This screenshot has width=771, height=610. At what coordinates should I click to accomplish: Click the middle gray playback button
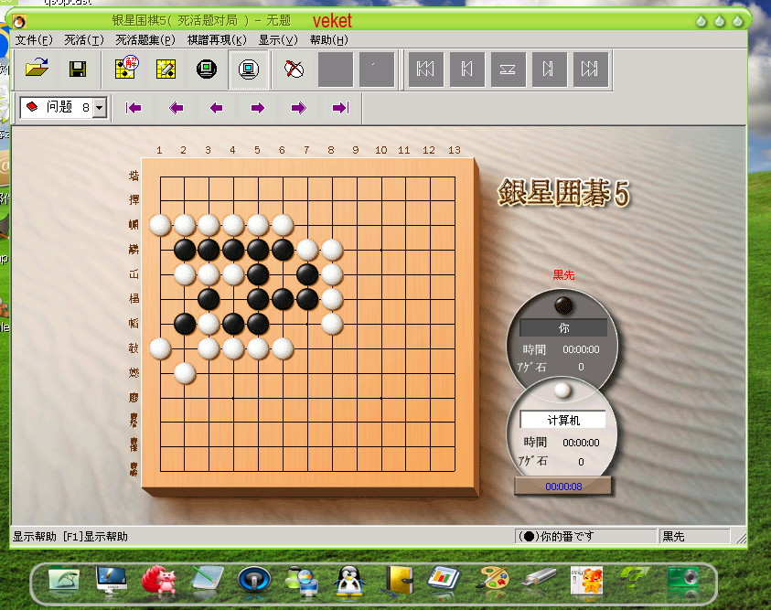[509, 69]
